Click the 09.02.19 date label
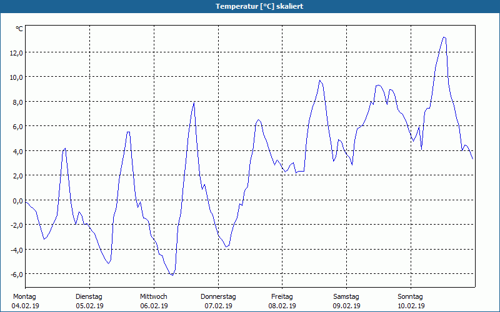 (x=347, y=306)
